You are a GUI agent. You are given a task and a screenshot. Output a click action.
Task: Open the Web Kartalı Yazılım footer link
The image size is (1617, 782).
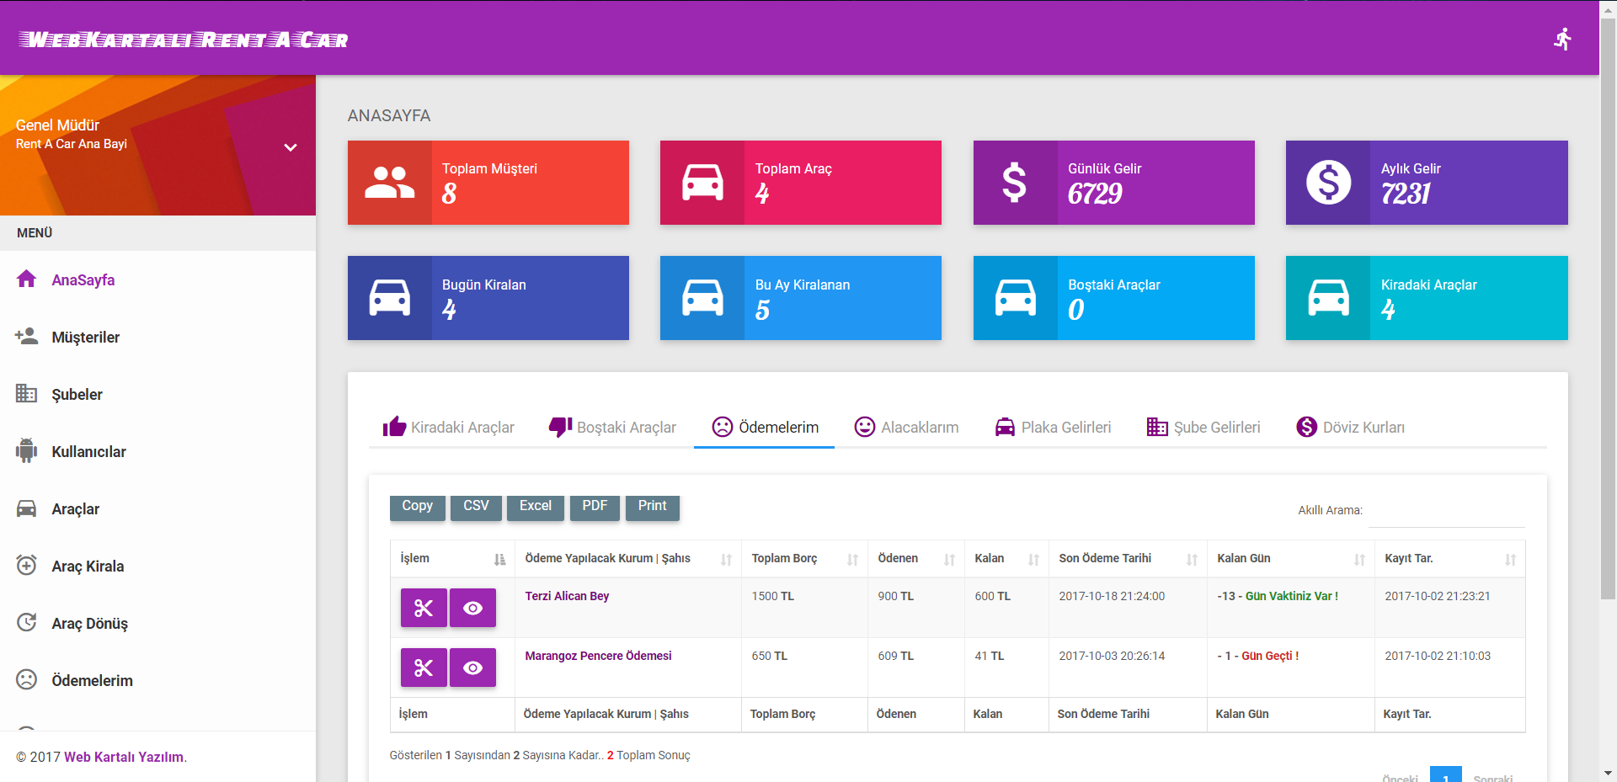coord(124,757)
